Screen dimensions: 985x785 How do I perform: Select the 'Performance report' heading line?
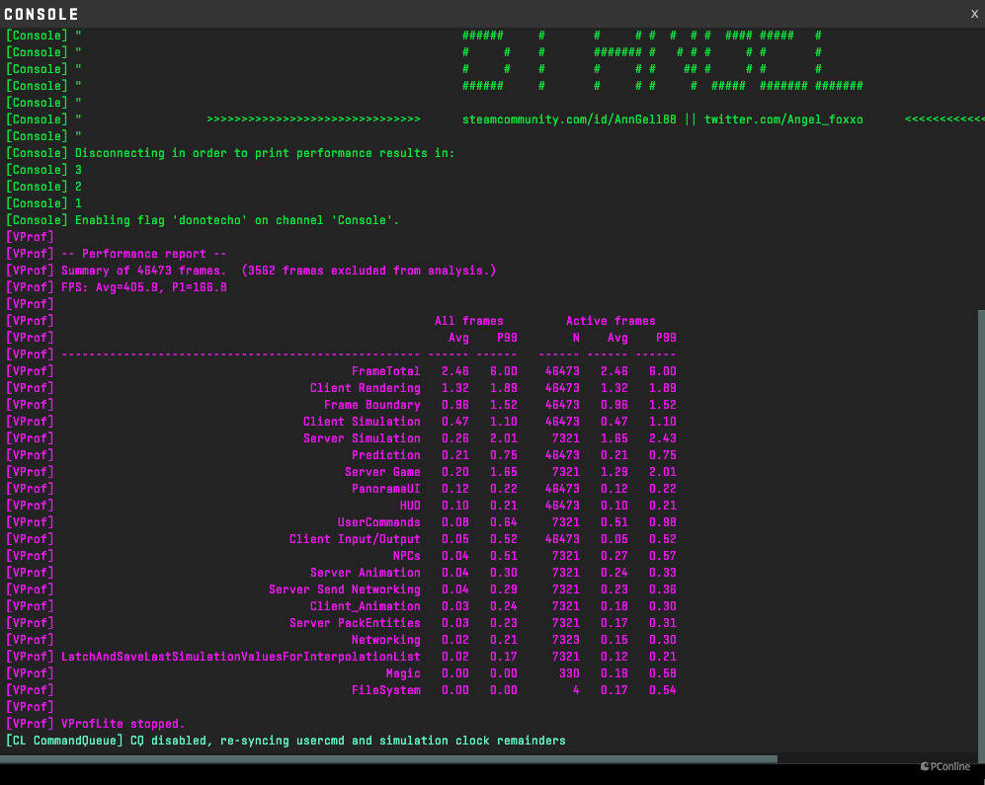coord(144,254)
